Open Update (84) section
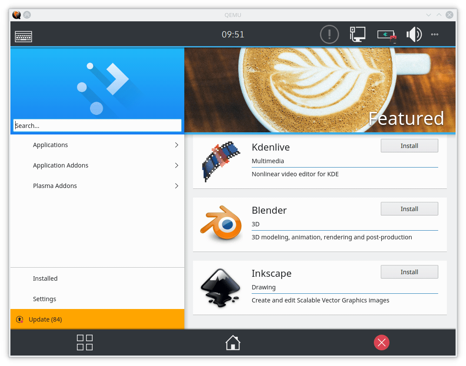Screen dimensions: 466x366 coord(97,319)
